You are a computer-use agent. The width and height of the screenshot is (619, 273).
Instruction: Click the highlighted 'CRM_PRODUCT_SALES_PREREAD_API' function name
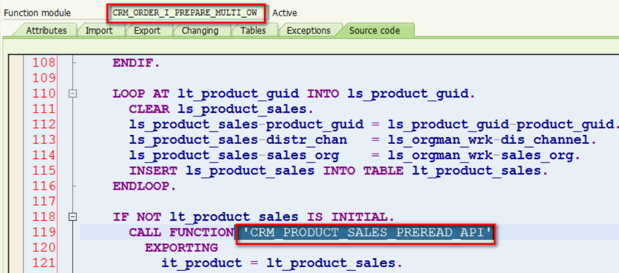tap(366, 232)
